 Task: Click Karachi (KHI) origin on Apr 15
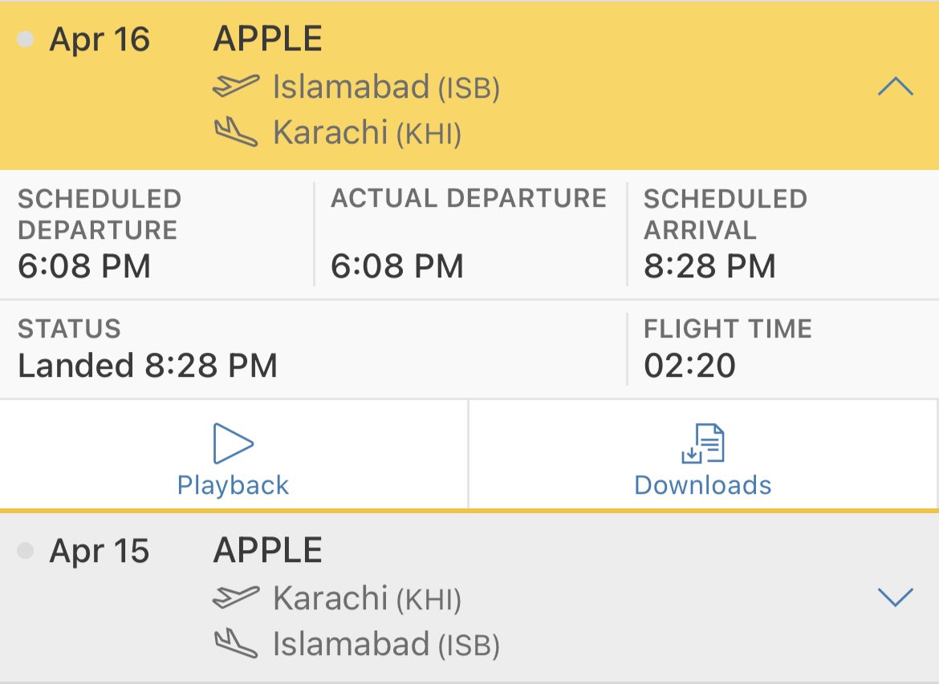click(367, 598)
